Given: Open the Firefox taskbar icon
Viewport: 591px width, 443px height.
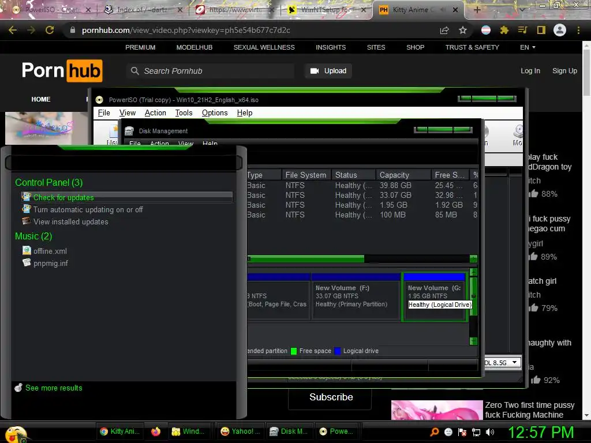Looking at the screenshot, I should pos(156,431).
